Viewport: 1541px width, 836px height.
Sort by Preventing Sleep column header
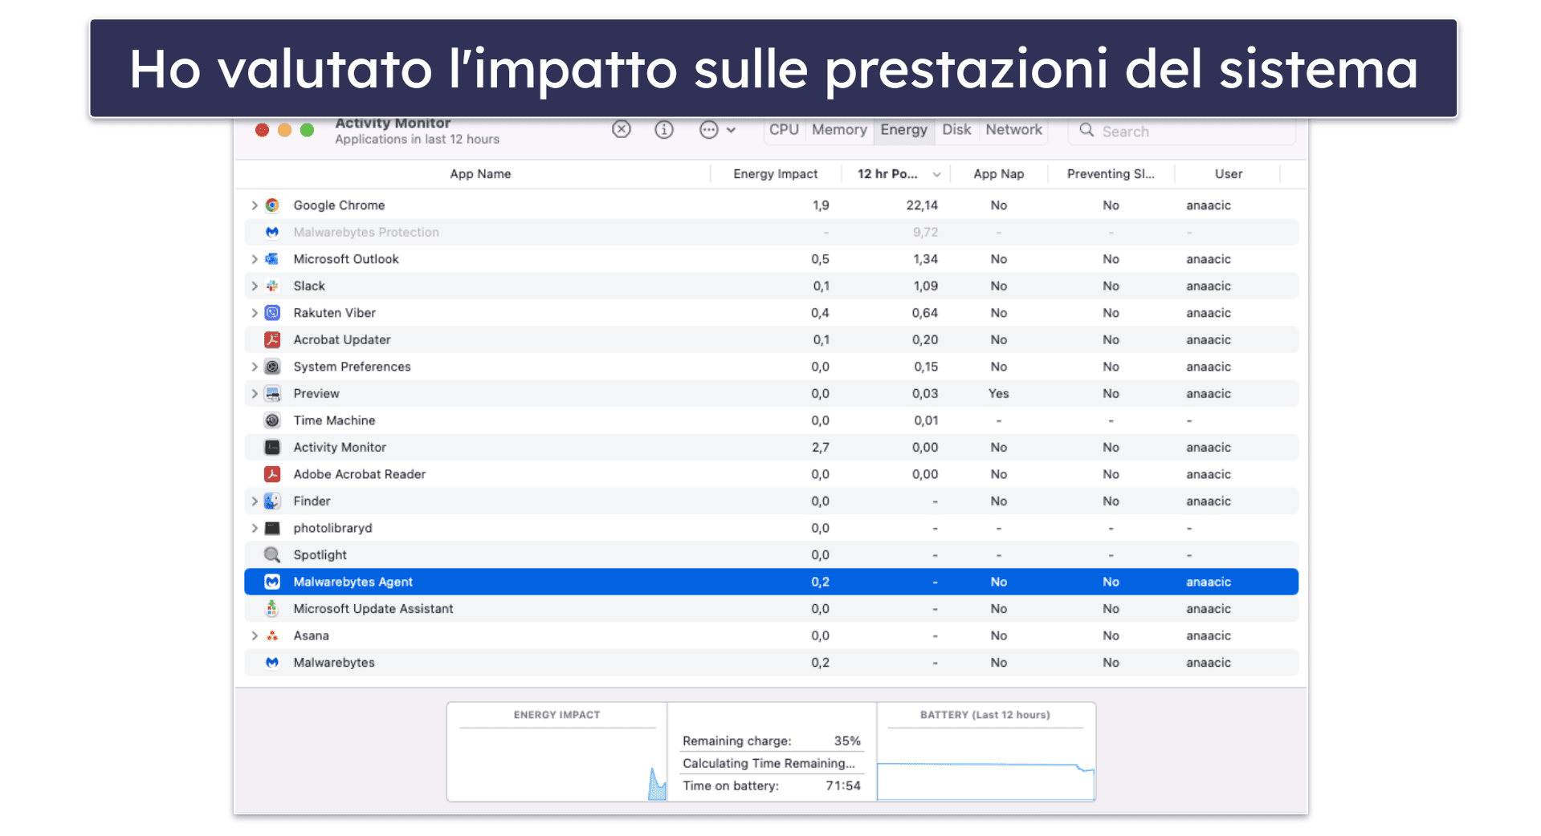click(1111, 174)
